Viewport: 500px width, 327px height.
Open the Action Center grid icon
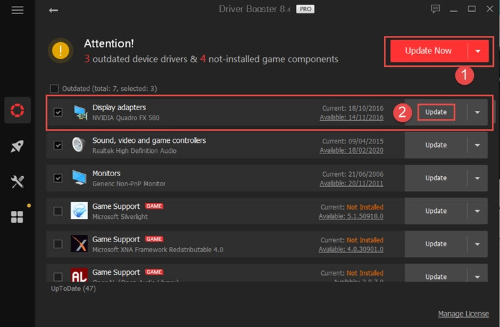click(17, 217)
